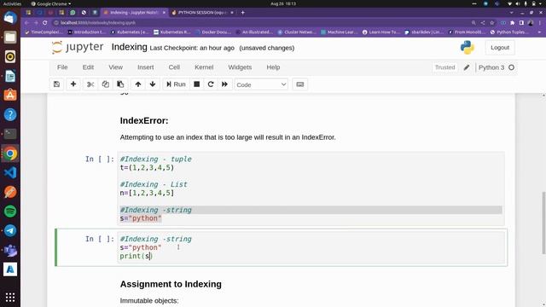Cut selected cells with scissors icon
Viewport: 546px width, 307px height.
click(90, 84)
